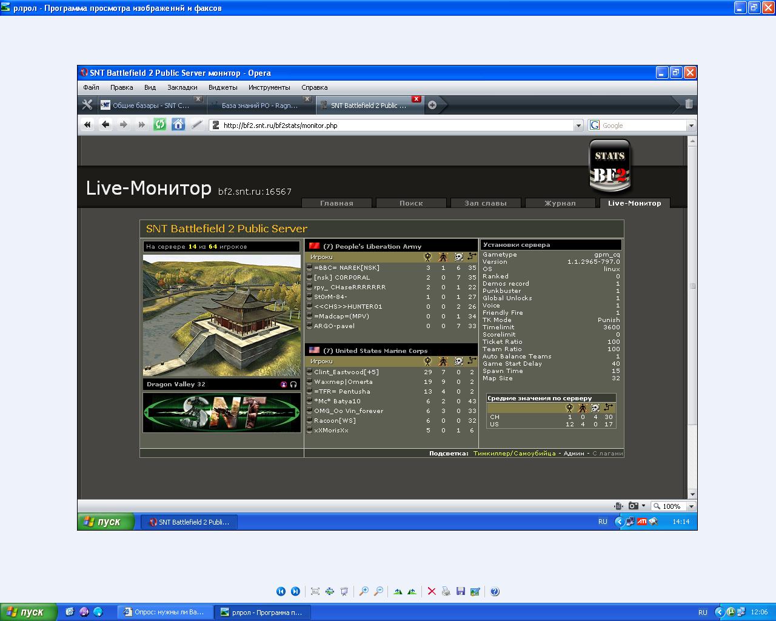Click Opera home button
Image resolution: width=776 pixels, height=621 pixels.
click(x=178, y=124)
